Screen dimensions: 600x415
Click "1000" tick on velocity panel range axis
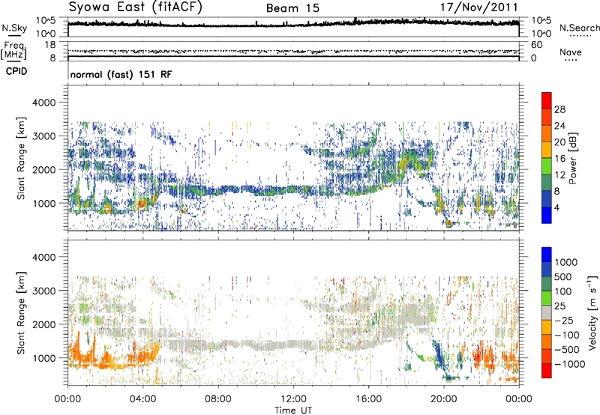click(44, 358)
